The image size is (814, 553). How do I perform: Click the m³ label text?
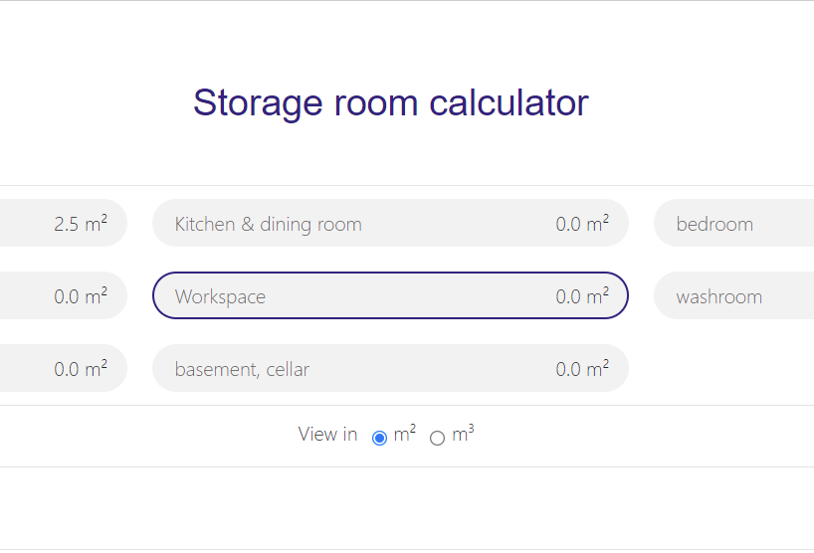coord(463,434)
